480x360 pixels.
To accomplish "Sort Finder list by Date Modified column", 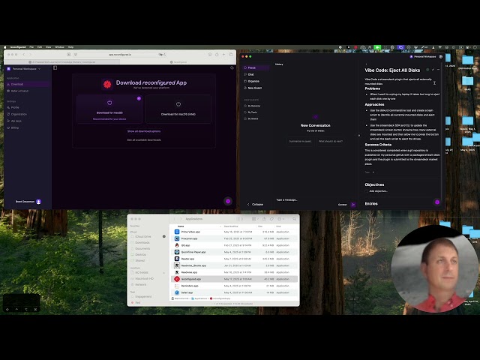I will point(239,226).
